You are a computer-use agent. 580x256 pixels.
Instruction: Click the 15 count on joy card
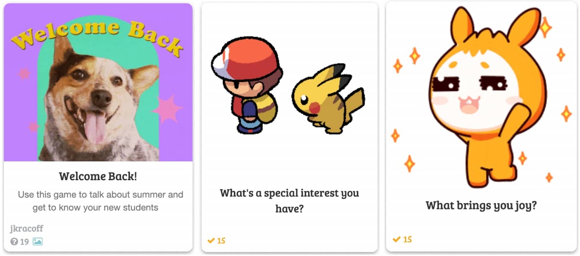(407, 239)
